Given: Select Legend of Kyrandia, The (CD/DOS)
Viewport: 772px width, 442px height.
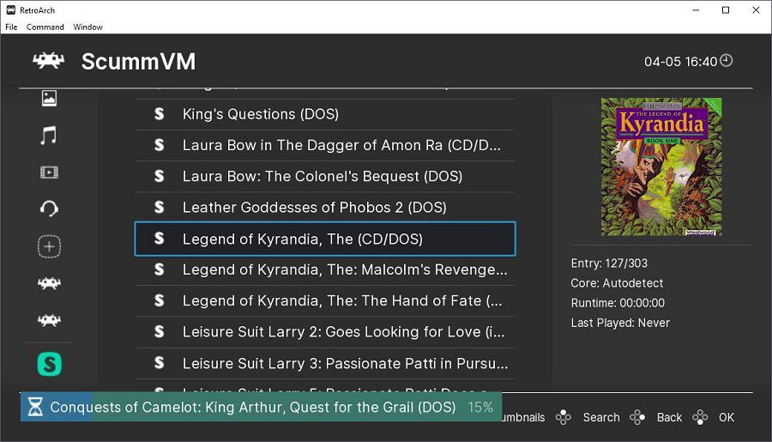Looking at the screenshot, I should (x=325, y=239).
